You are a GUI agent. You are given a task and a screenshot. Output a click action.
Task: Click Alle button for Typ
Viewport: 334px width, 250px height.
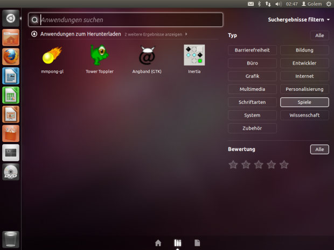[319, 35]
